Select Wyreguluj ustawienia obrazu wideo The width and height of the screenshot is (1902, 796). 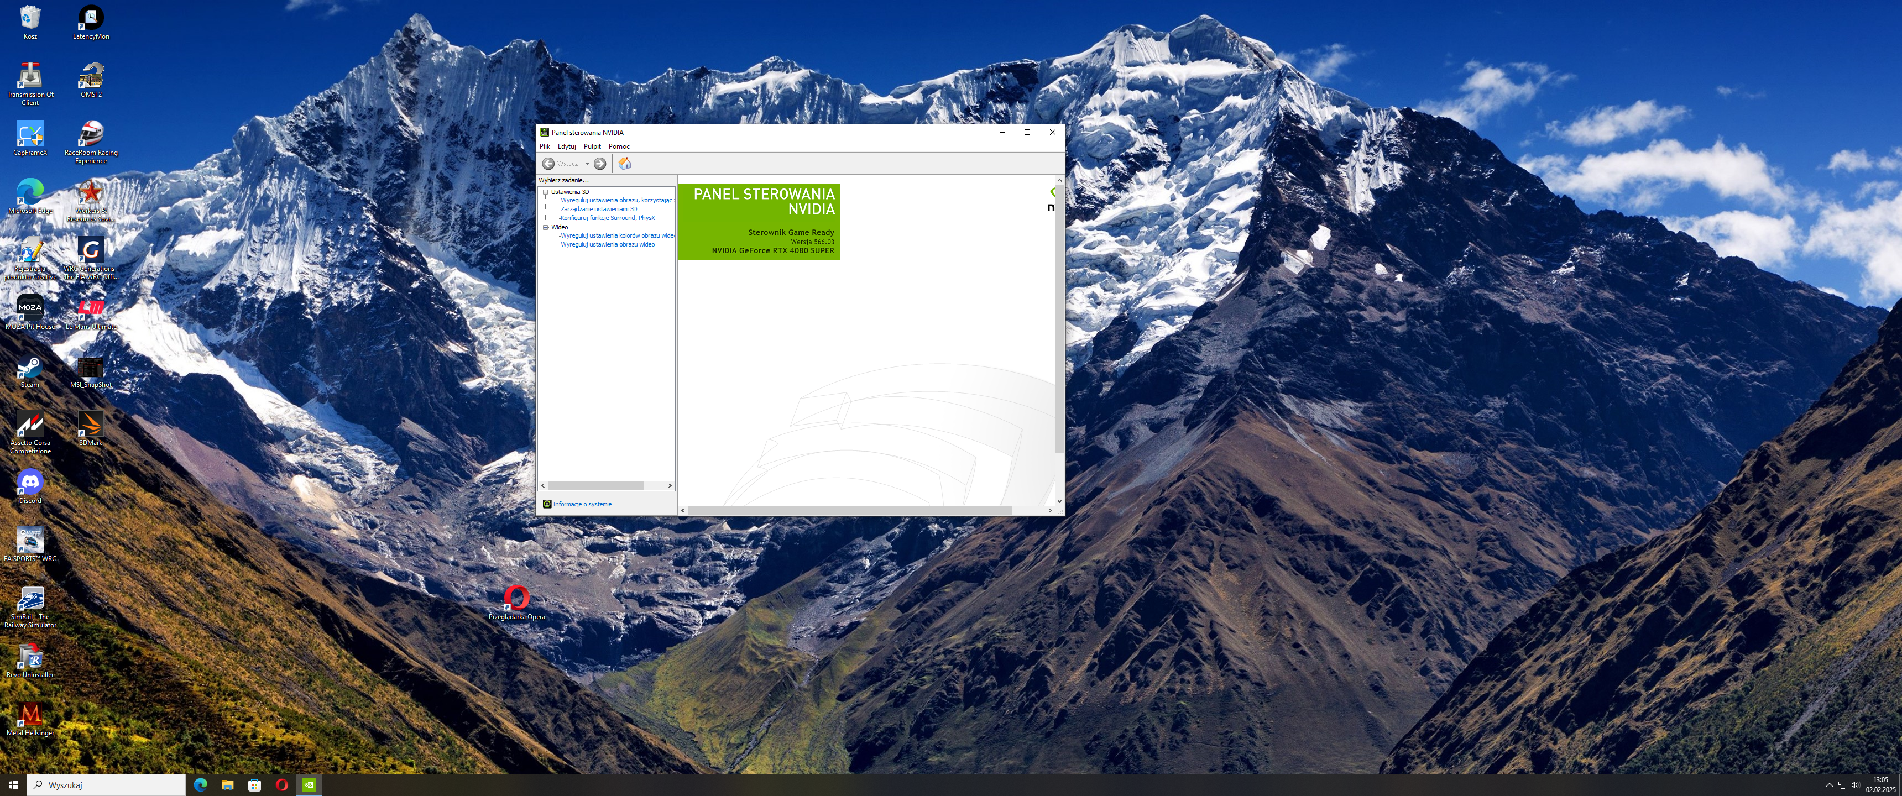coord(607,244)
